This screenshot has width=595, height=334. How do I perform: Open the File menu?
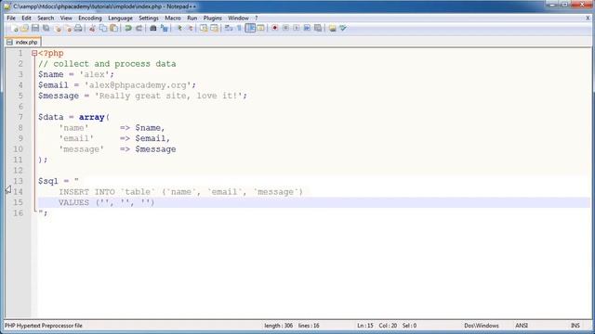(11, 18)
